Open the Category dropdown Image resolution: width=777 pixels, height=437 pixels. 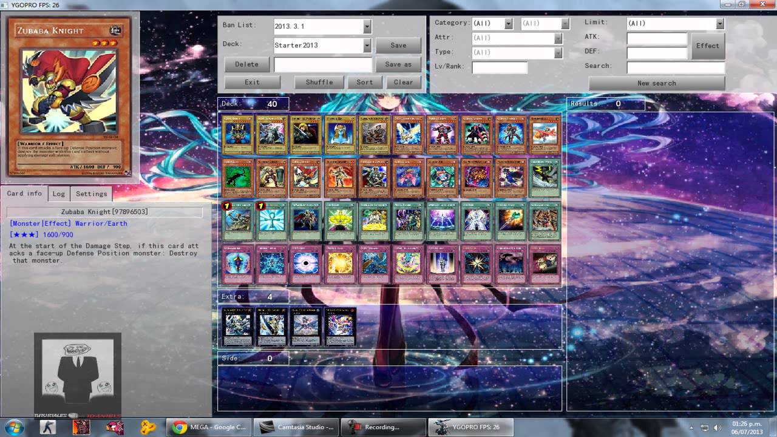pyautogui.click(x=509, y=23)
